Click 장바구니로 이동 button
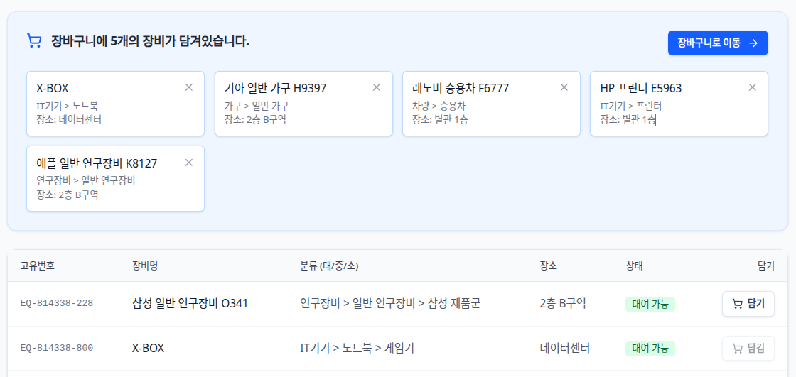 (718, 43)
